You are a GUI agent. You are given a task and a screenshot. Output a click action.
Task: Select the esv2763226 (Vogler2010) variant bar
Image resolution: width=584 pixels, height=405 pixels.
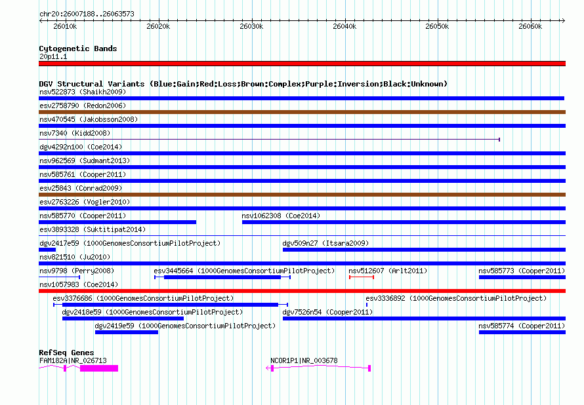302,208
